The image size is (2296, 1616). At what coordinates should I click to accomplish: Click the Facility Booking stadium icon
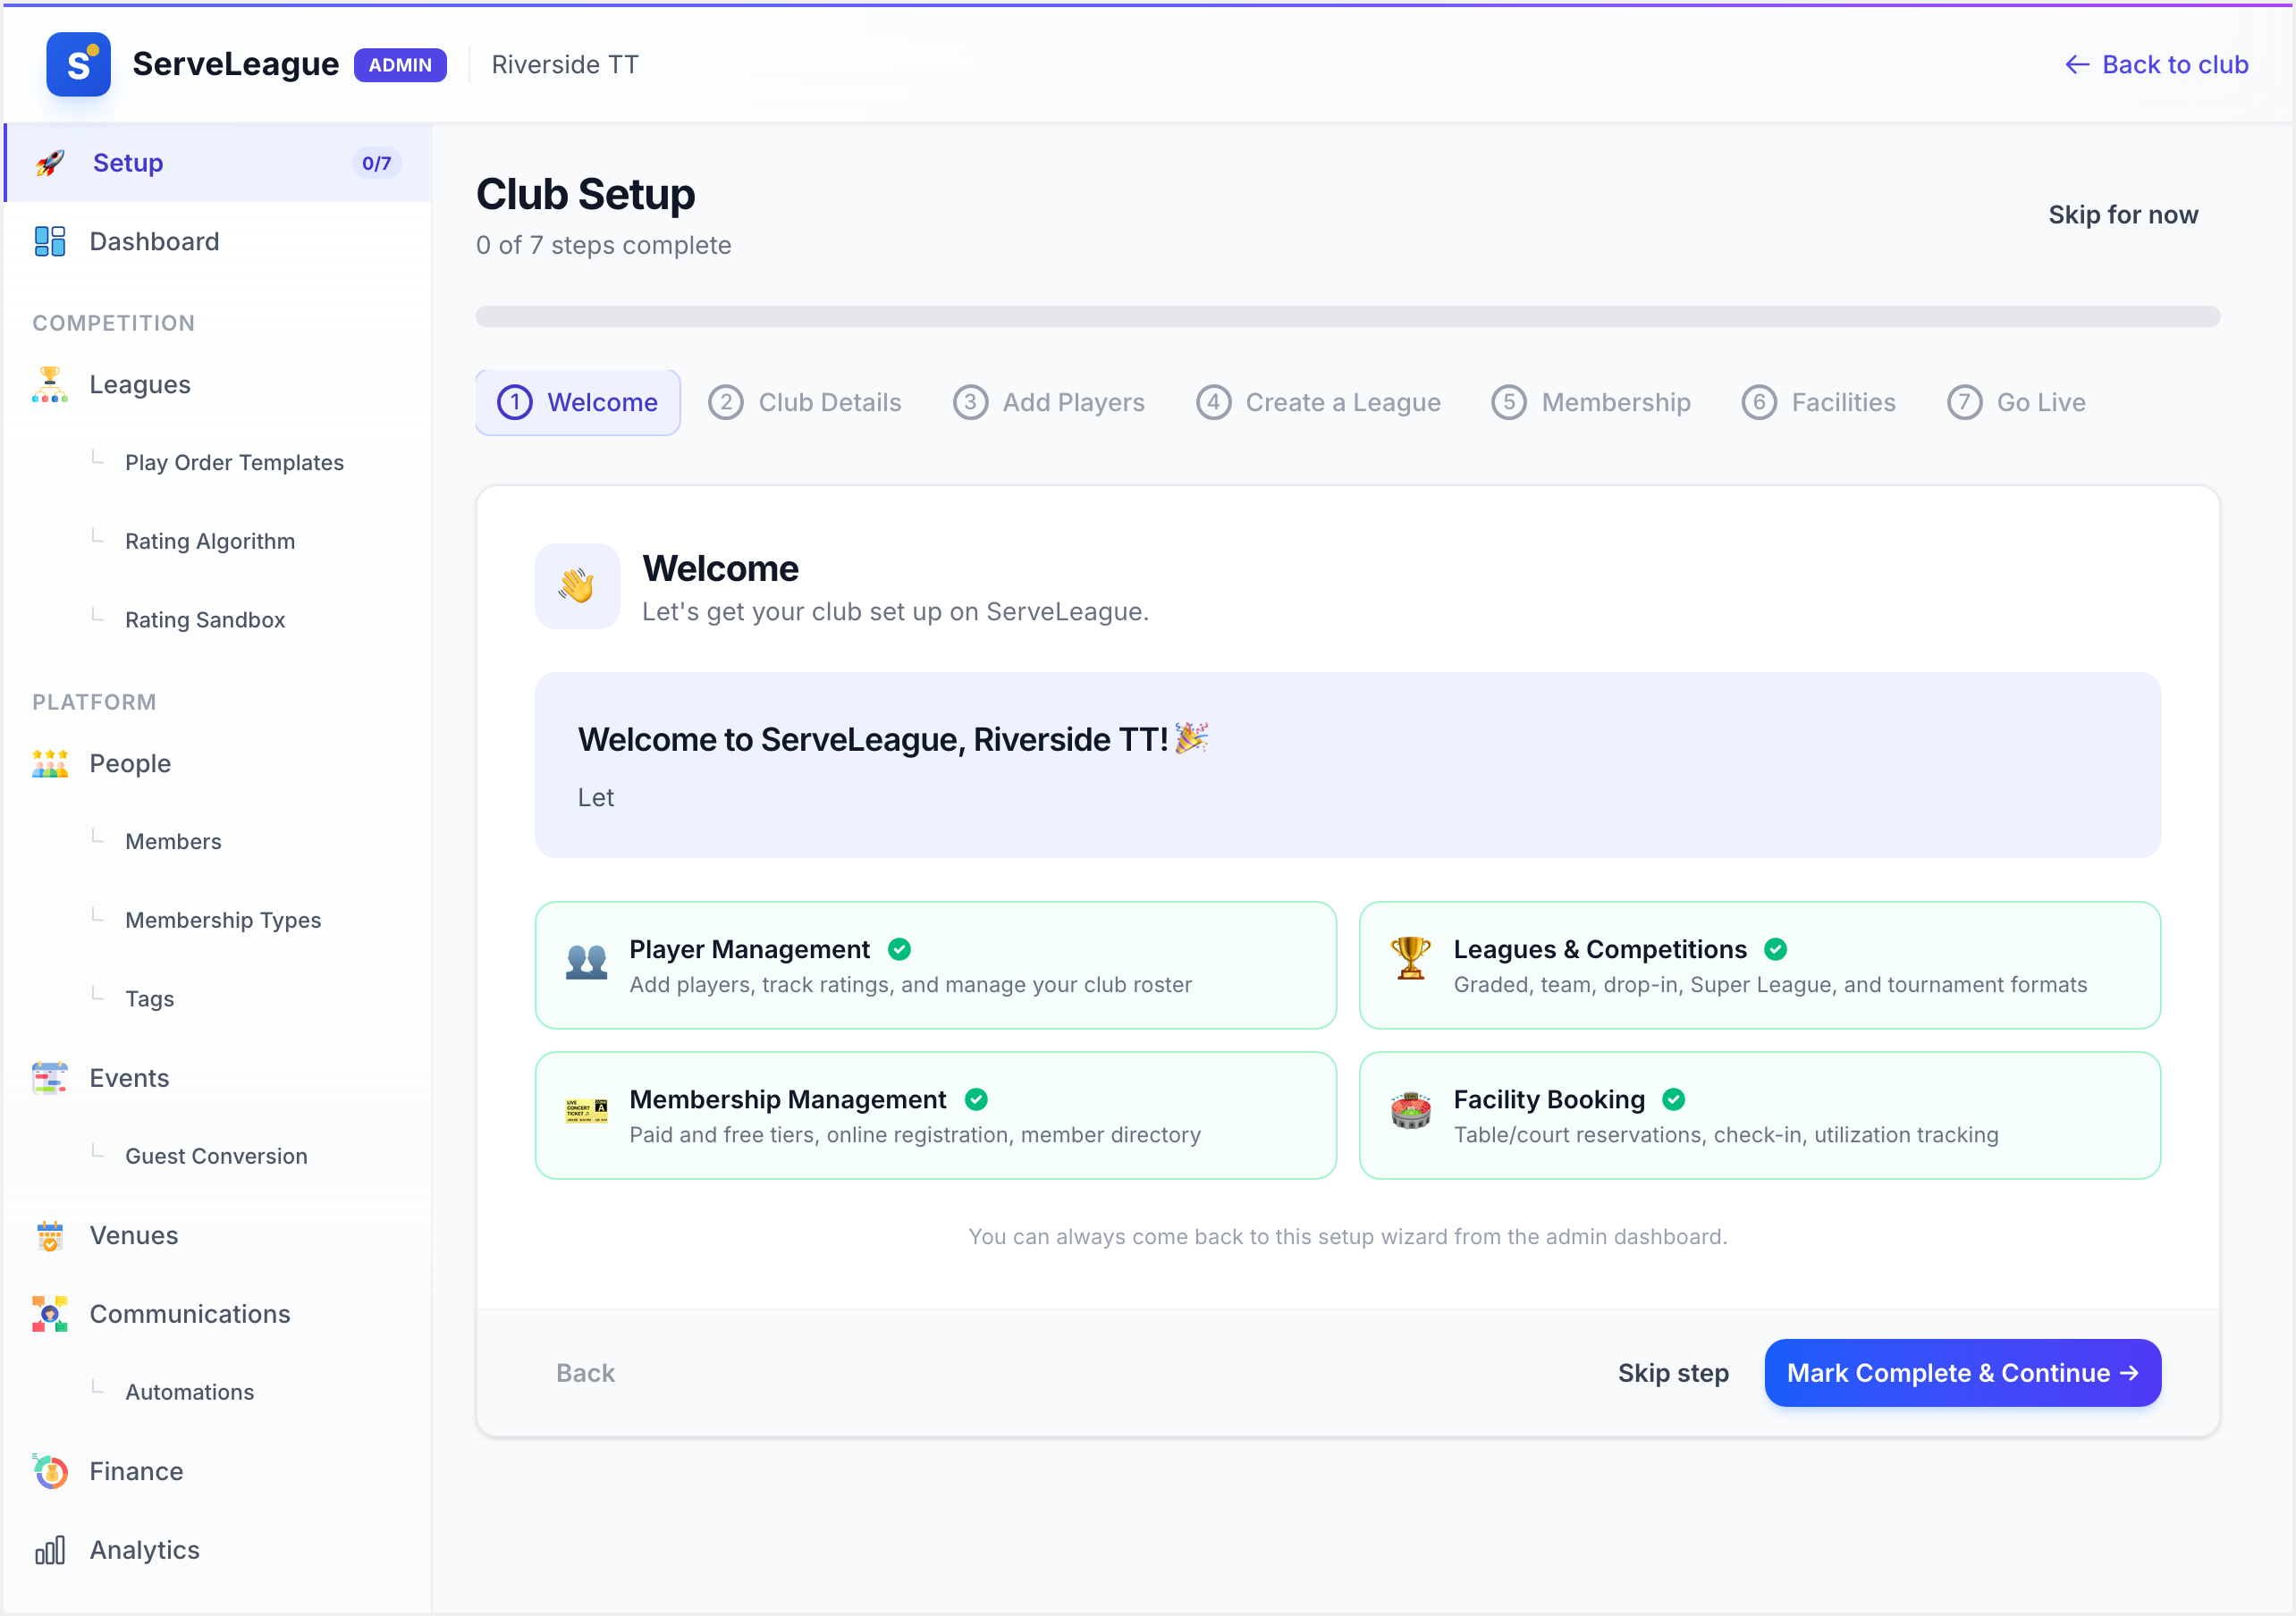(1410, 1110)
